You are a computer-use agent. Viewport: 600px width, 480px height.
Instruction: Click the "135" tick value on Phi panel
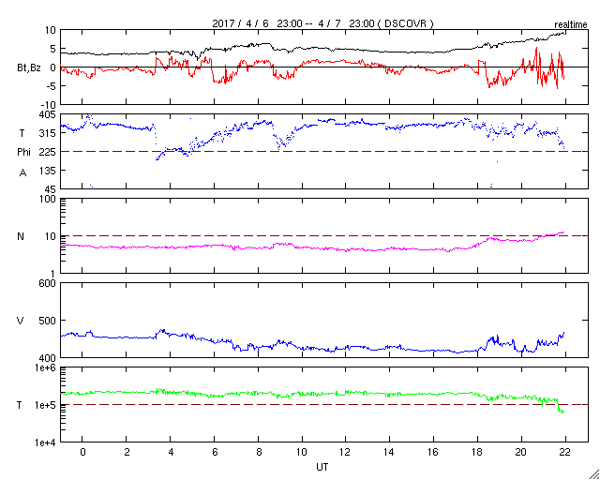coord(48,171)
